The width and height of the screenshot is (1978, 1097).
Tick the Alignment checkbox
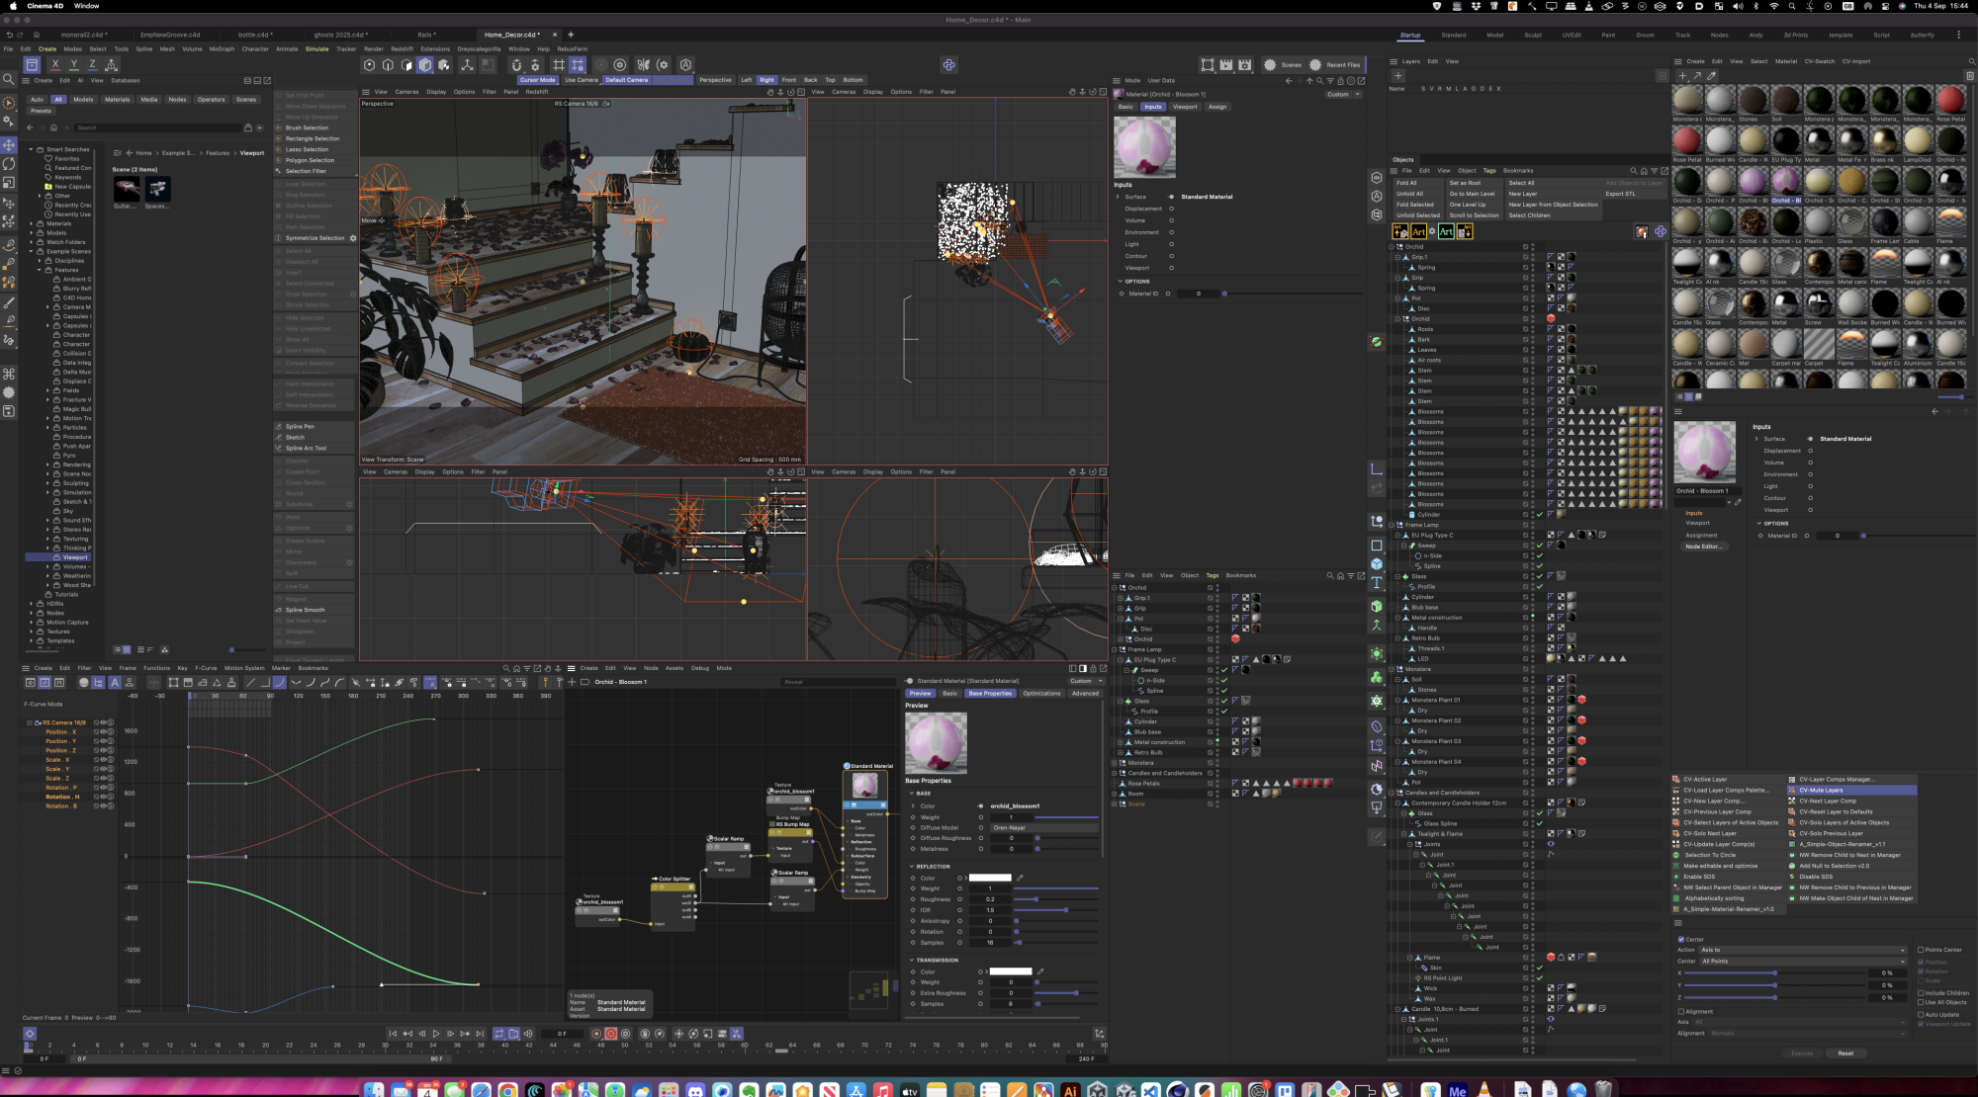pyautogui.click(x=1681, y=1012)
